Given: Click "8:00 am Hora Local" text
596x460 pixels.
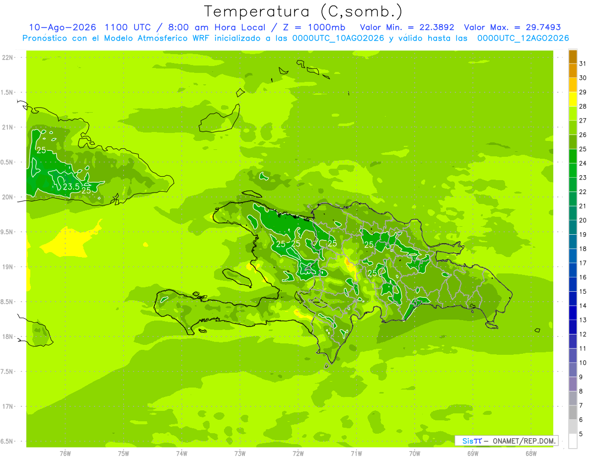Looking at the screenshot, I should (x=217, y=27).
